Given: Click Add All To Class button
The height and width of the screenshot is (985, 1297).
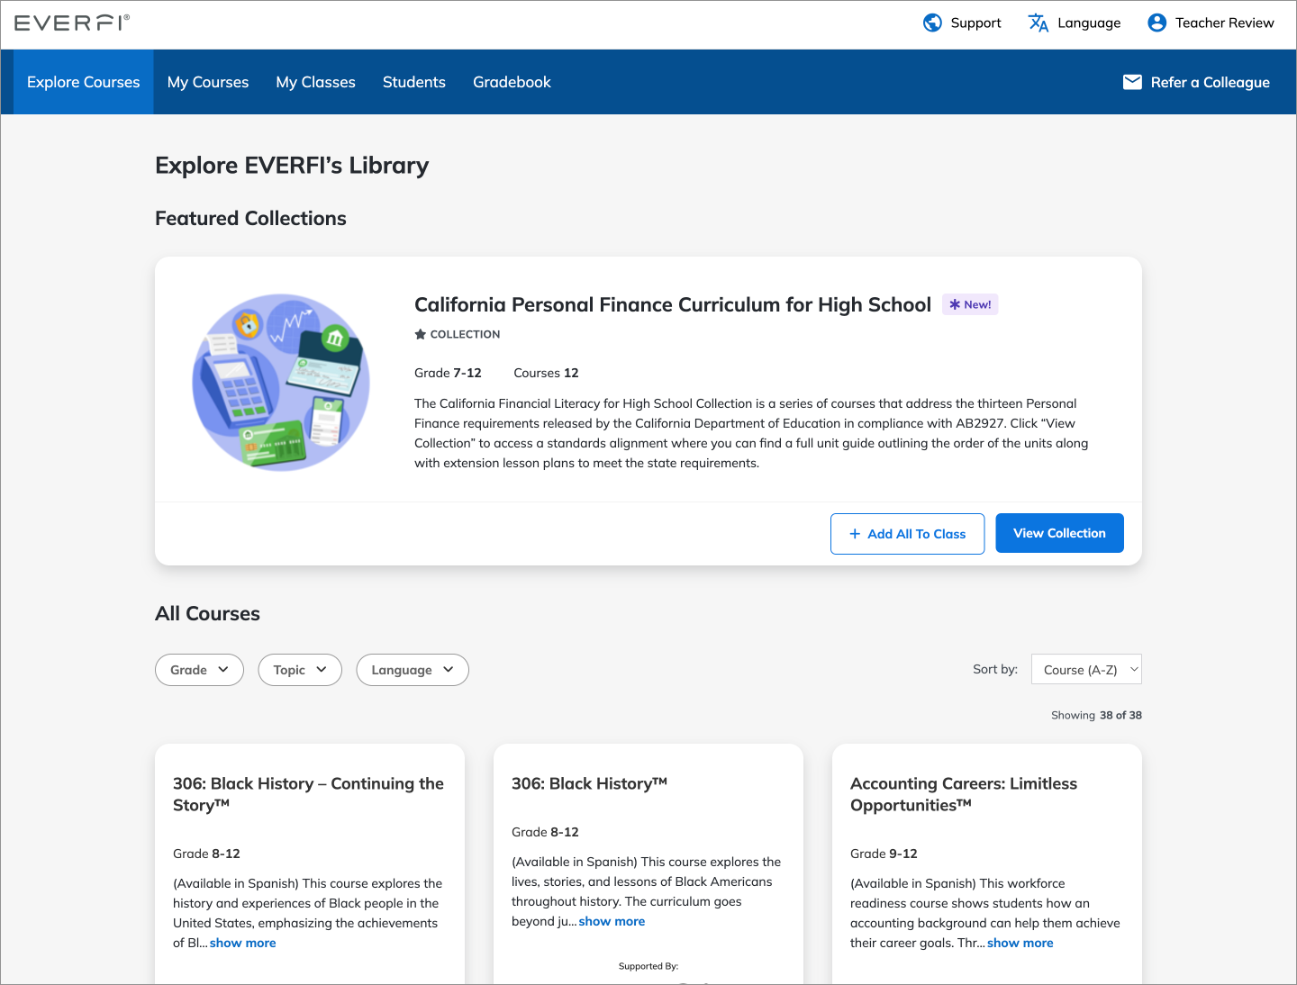Looking at the screenshot, I should coord(907,534).
